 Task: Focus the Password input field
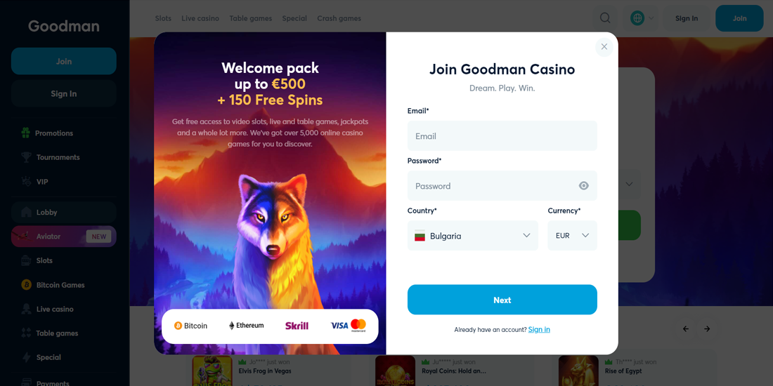[492, 186]
